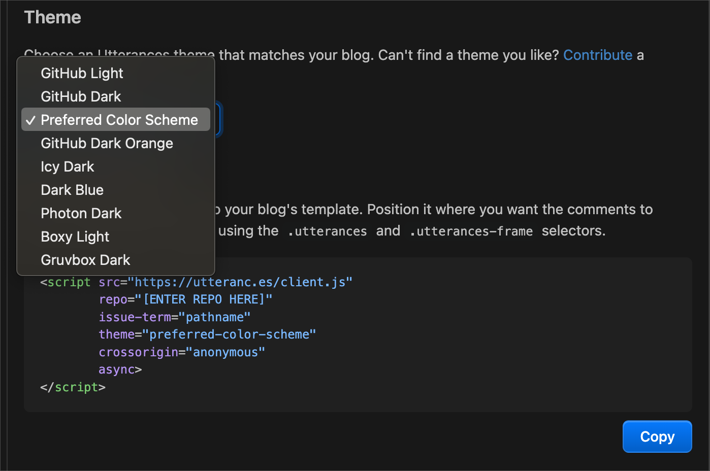Viewport: 710px width, 471px height.
Task: Click the repo="[ENTER REPO HERE]" code line
Action: tap(185, 299)
